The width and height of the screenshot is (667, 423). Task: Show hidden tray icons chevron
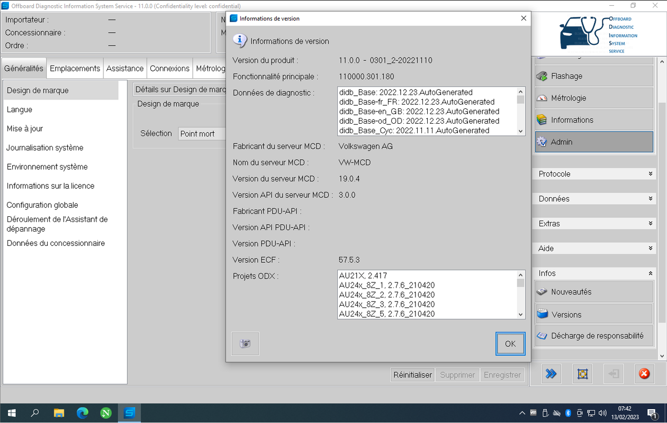[x=522, y=413]
